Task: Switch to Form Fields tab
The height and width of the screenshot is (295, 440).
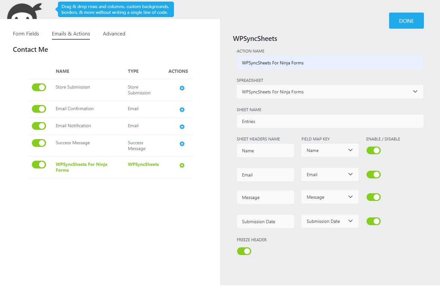Action: click(26, 34)
